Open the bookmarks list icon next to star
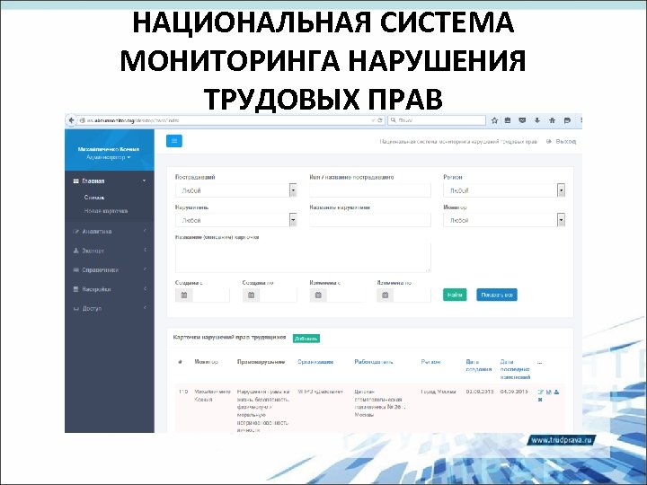The height and width of the screenshot is (485, 647). pyautogui.click(x=508, y=120)
